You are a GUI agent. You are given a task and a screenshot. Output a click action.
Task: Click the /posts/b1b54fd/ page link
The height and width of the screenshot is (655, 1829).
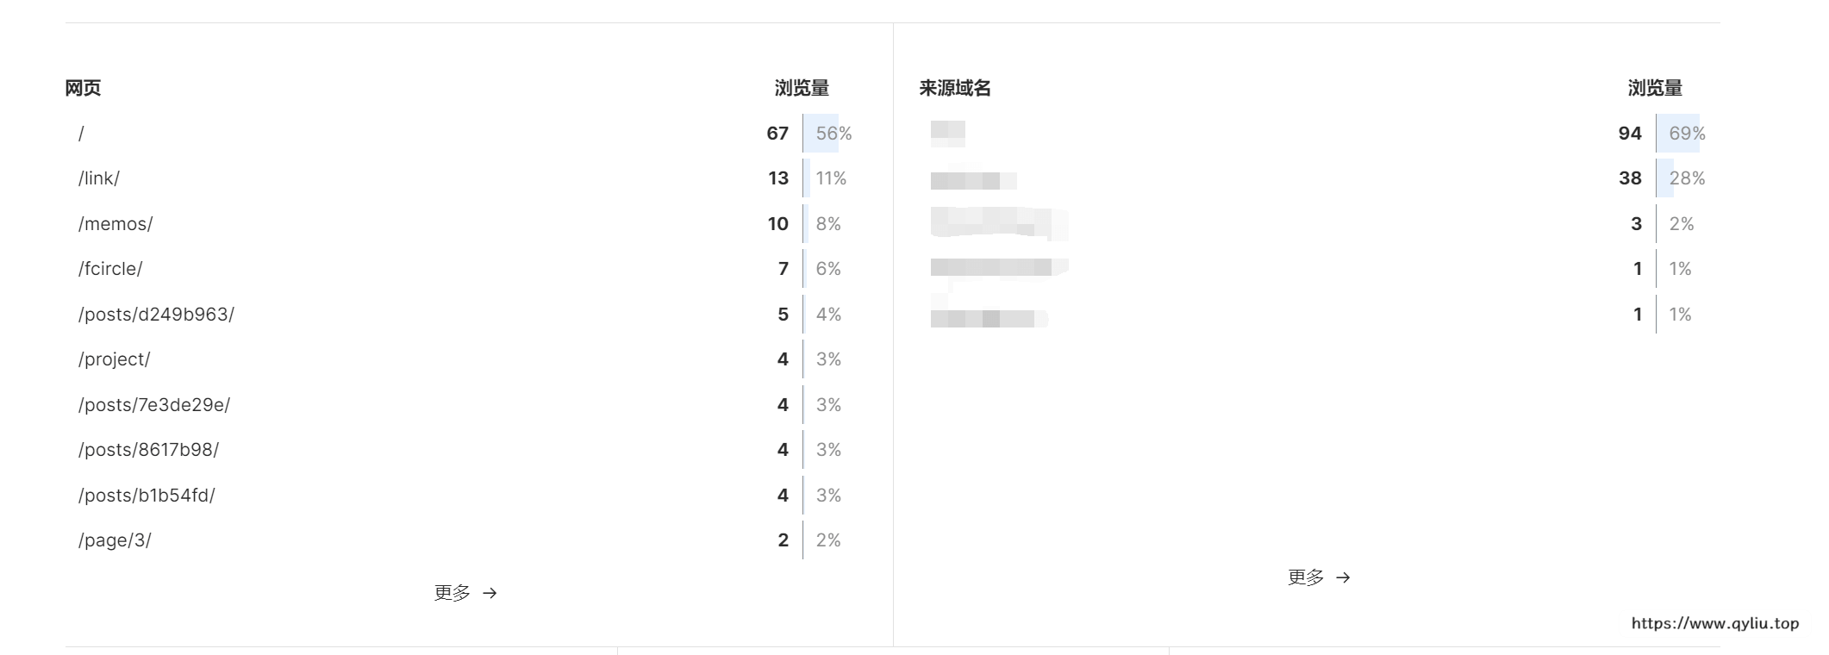click(147, 496)
